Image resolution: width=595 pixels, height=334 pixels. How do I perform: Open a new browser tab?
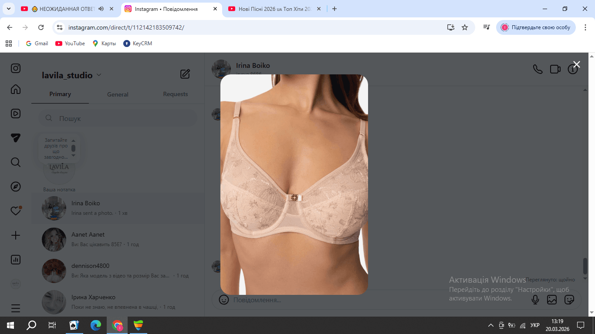pyautogui.click(x=335, y=9)
